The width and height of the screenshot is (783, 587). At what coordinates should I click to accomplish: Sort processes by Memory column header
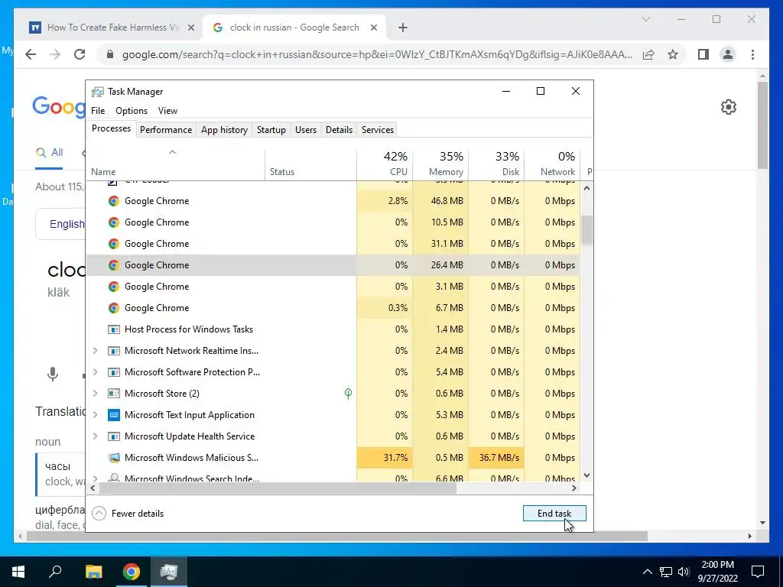(x=441, y=164)
